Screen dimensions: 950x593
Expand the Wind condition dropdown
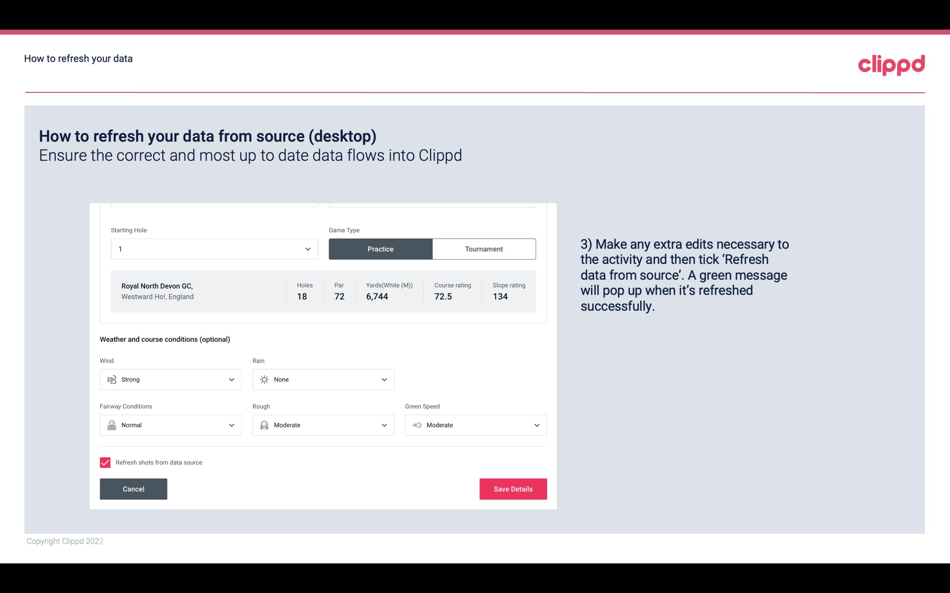pyautogui.click(x=231, y=379)
